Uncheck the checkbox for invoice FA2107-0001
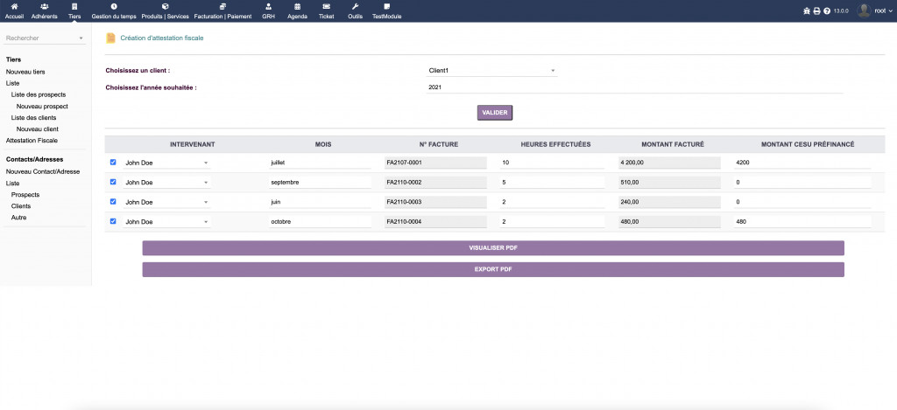This screenshot has width=897, height=410. click(x=113, y=162)
